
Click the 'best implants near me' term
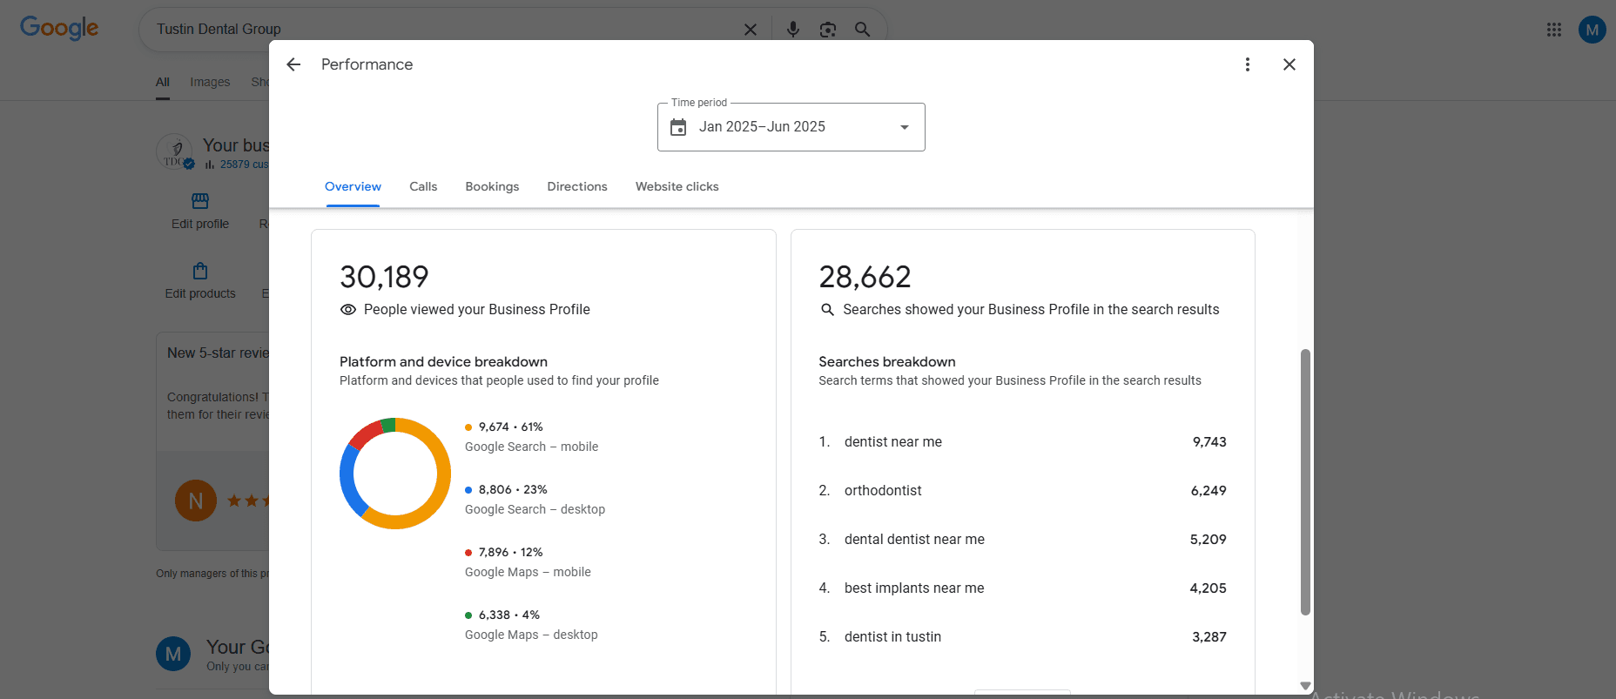click(x=914, y=588)
